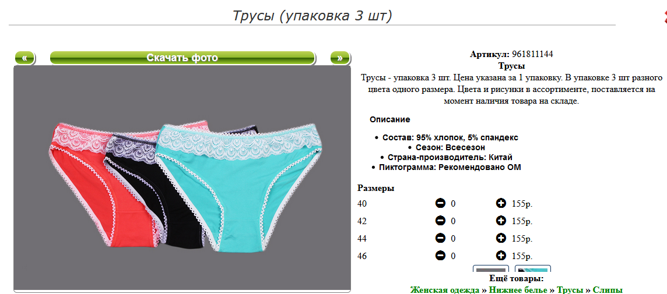Click the article number 961811144
This screenshot has height=294, width=667.
coord(532,54)
